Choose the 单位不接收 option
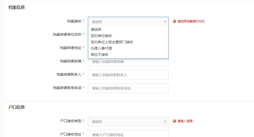The width and height of the screenshot is (254, 137). click(x=100, y=55)
